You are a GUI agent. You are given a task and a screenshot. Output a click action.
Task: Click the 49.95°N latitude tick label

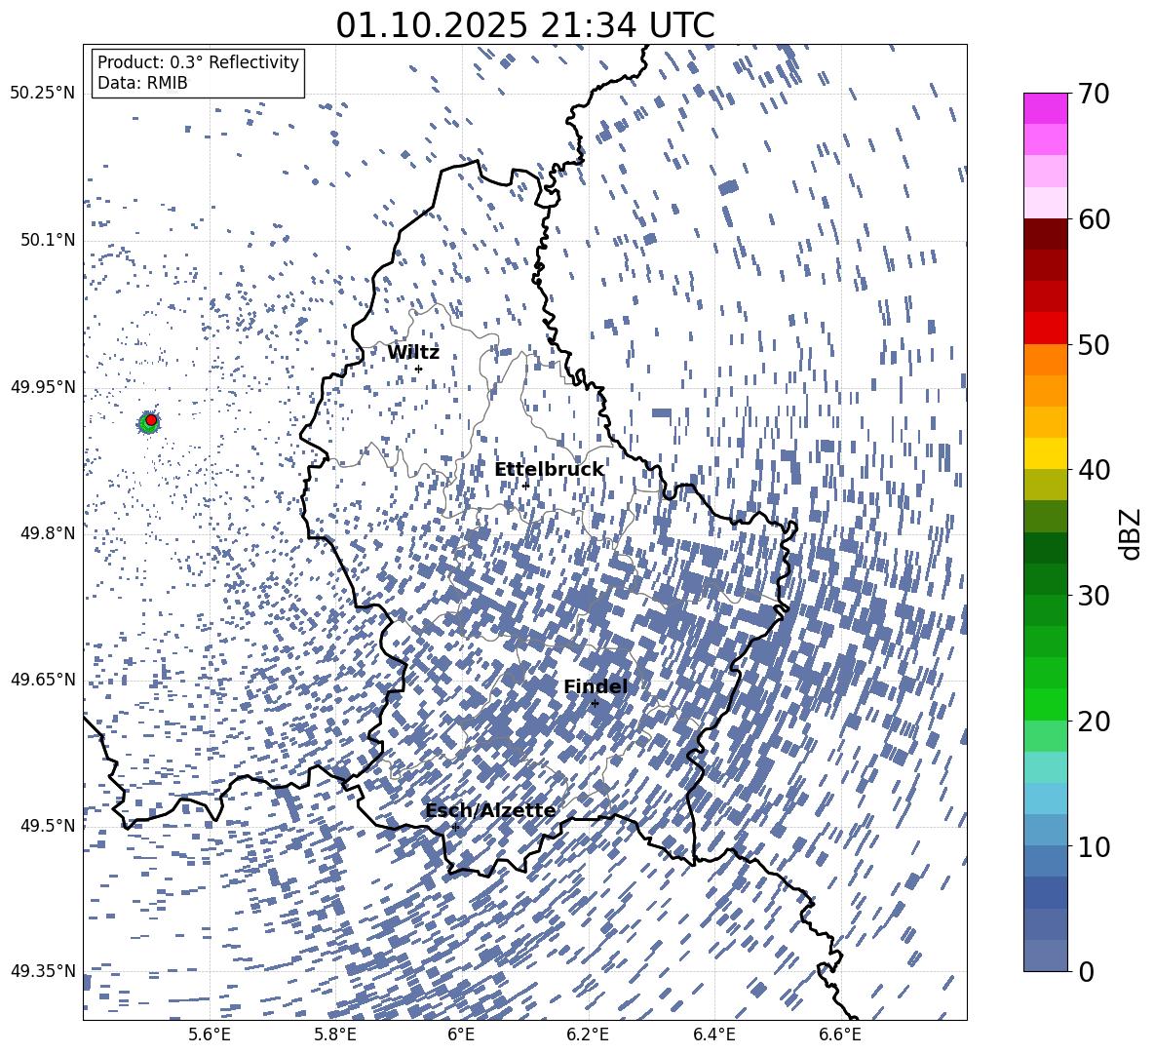43,386
